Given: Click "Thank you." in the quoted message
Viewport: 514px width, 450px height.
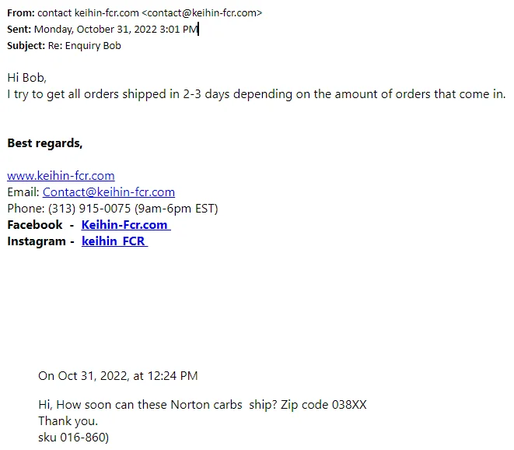Looking at the screenshot, I should [x=68, y=421].
